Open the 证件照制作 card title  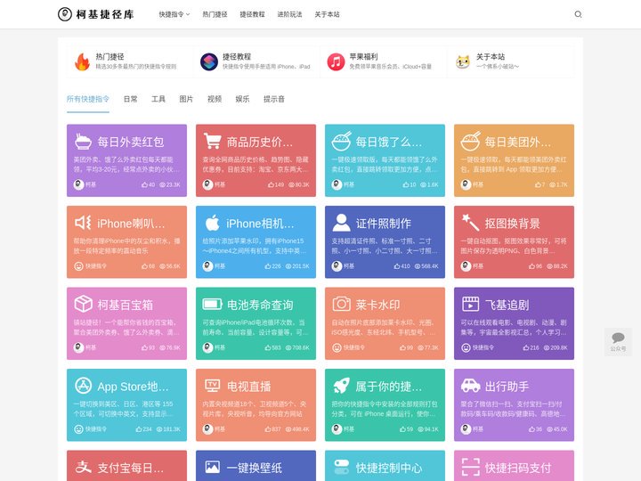pyautogui.click(x=383, y=223)
